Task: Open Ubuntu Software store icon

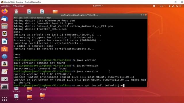Action: click(5, 49)
